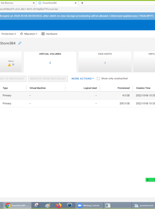Open Zoom Meeting Controls taskbar item
The width and height of the screenshot is (155, 209).
pyautogui.click(x=89, y=205)
